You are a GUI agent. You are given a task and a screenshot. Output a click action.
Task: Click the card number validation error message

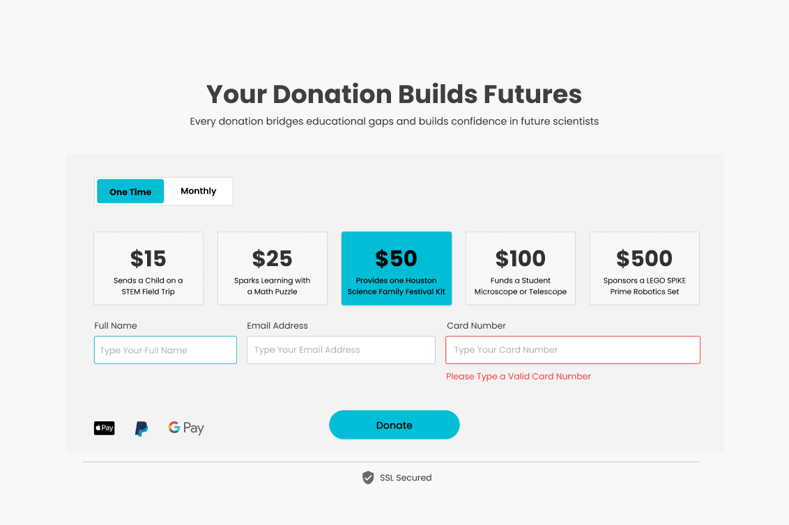(519, 376)
